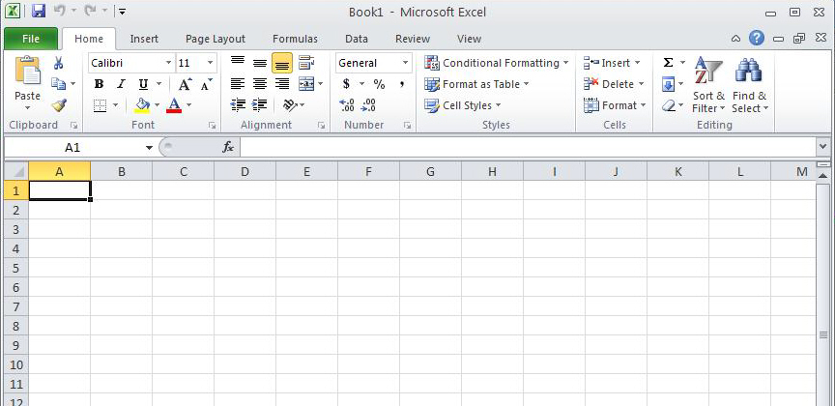Toggle Align Text Right
Image resolution: width=835 pixels, height=406 pixels.
pyautogui.click(x=282, y=84)
